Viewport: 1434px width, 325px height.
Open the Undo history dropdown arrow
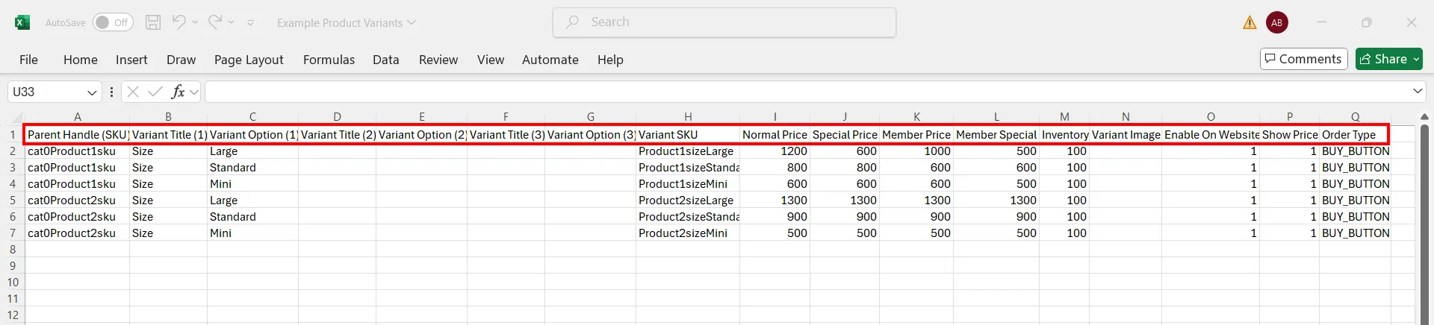point(196,22)
